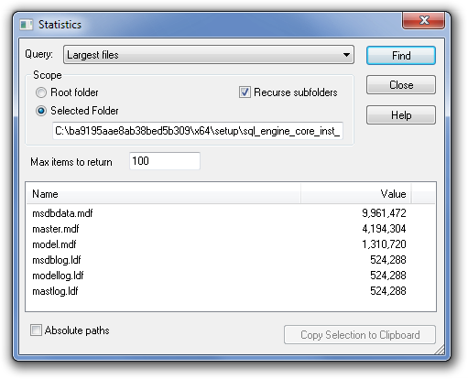Open the Query dropdown arrow
Screen dimensions: 468x379
click(346, 55)
